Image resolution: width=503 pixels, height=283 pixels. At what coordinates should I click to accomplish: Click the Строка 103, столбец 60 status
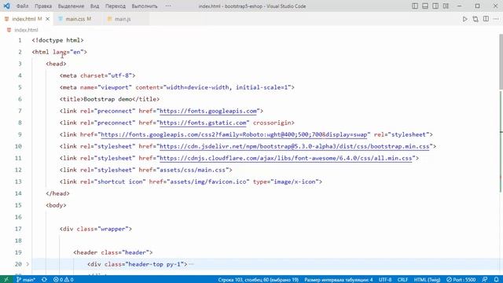pos(259,280)
